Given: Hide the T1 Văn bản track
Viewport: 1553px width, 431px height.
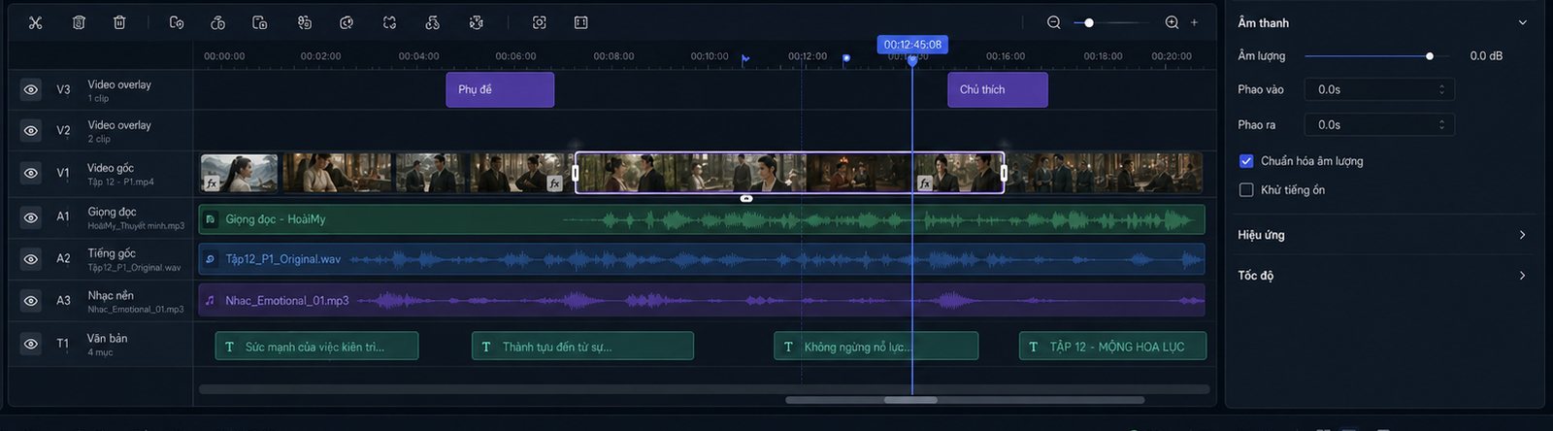Looking at the screenshot, I should tap(31, 344).
